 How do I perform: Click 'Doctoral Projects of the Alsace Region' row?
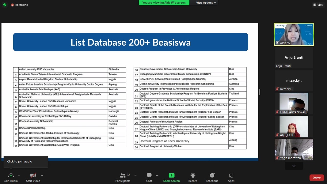(190, 122)
